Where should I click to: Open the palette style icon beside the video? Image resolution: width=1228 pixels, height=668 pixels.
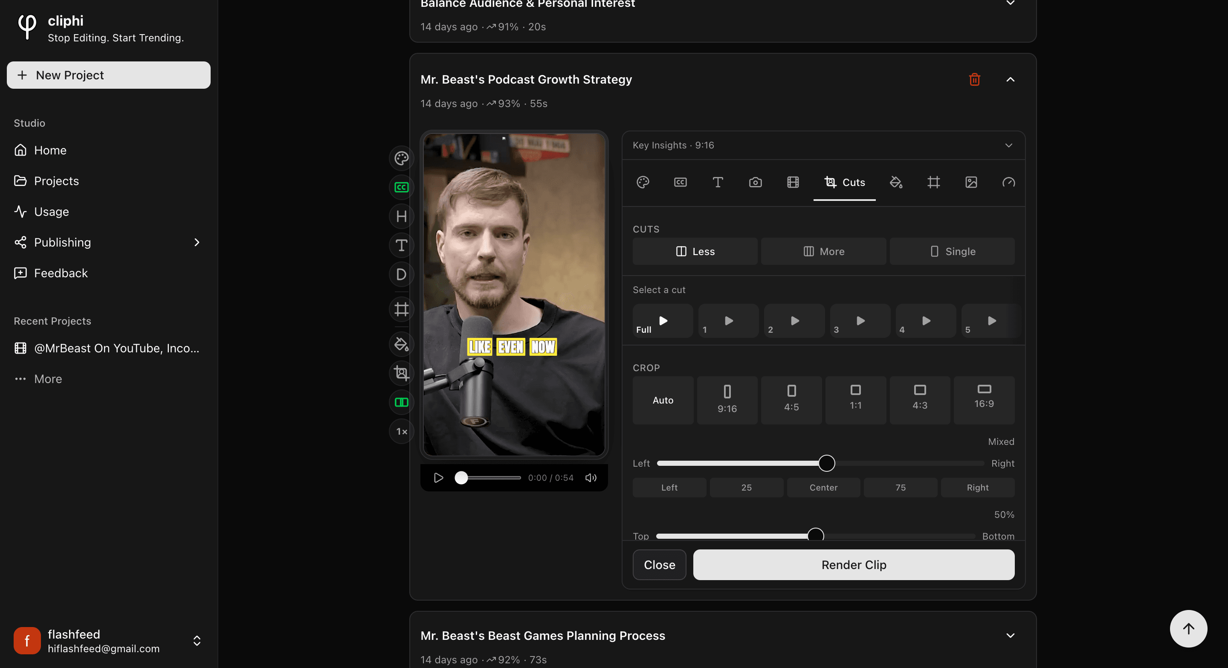tap(401, 158)
